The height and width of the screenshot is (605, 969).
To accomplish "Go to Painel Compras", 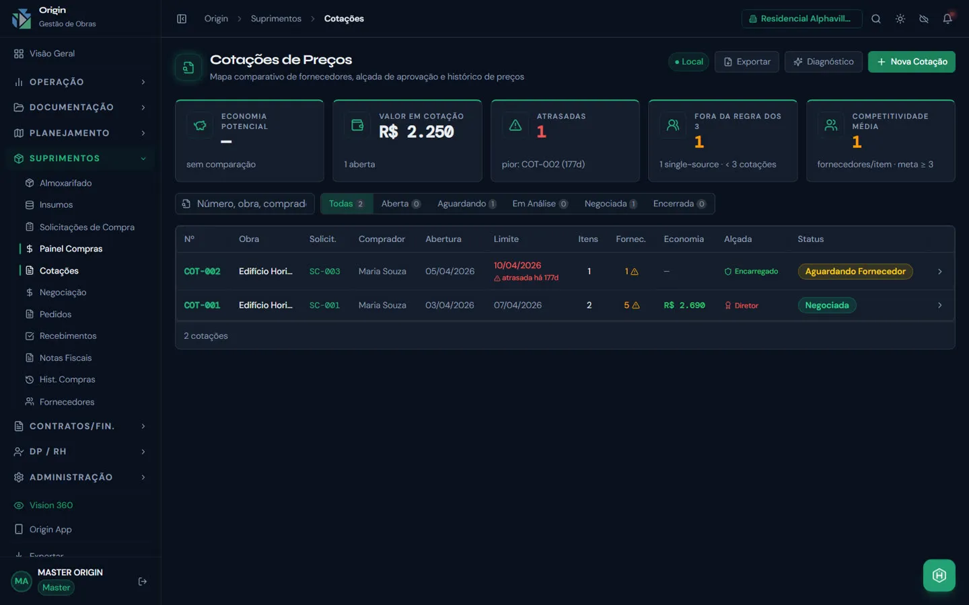I will (x=71, y=249).
